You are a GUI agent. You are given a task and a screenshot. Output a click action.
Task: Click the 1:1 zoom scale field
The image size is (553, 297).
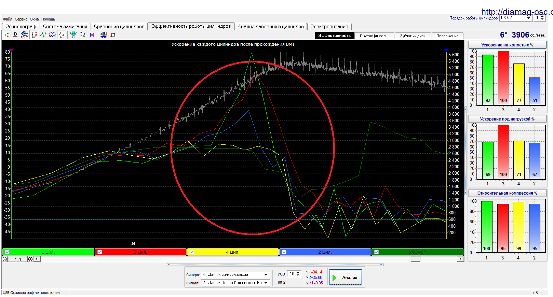point(18,259)
